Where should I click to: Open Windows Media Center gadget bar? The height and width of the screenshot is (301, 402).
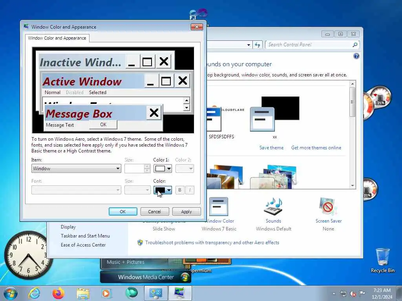coord(145,277)
